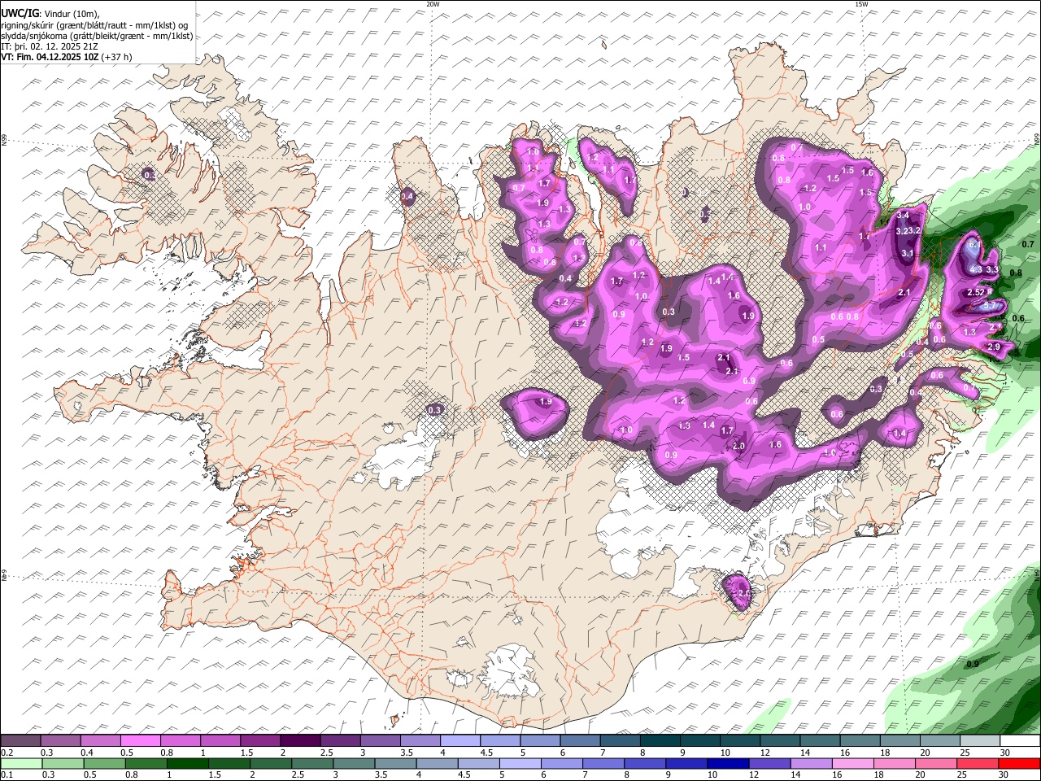The image size is (1041, 781).
Task: Pick the rain legend swatch between 5 and 6
Action: click(520, 764)
